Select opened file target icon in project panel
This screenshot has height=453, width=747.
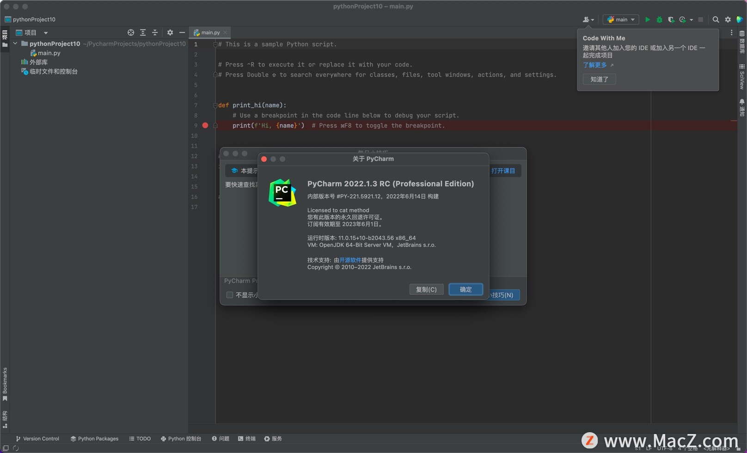pos(131,32)
